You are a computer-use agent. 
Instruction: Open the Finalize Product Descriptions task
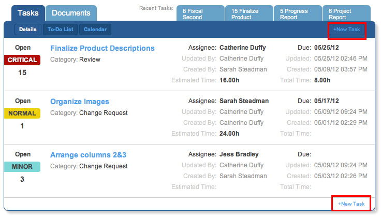point(102,48)
